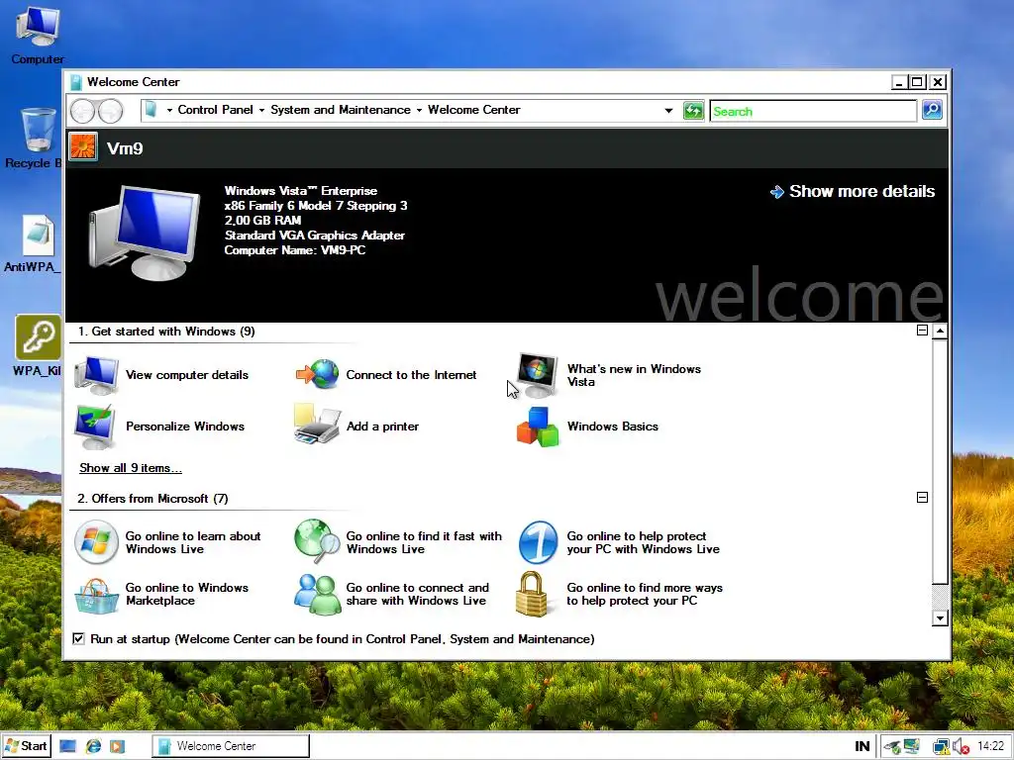1014x760 pixels.
Task: Click inside the Search input field
Action: pos(813,111)
